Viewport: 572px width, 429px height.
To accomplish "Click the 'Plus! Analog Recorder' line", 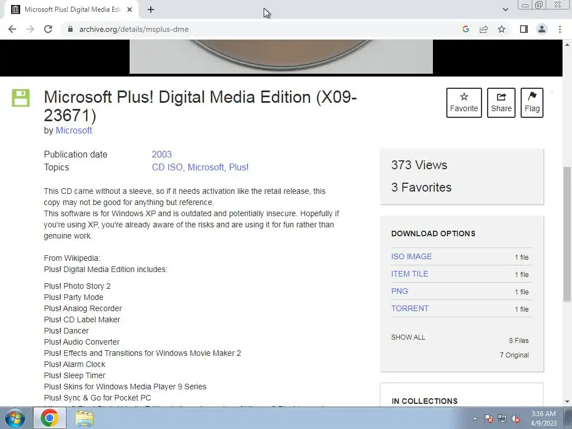I will coord(83,308).
